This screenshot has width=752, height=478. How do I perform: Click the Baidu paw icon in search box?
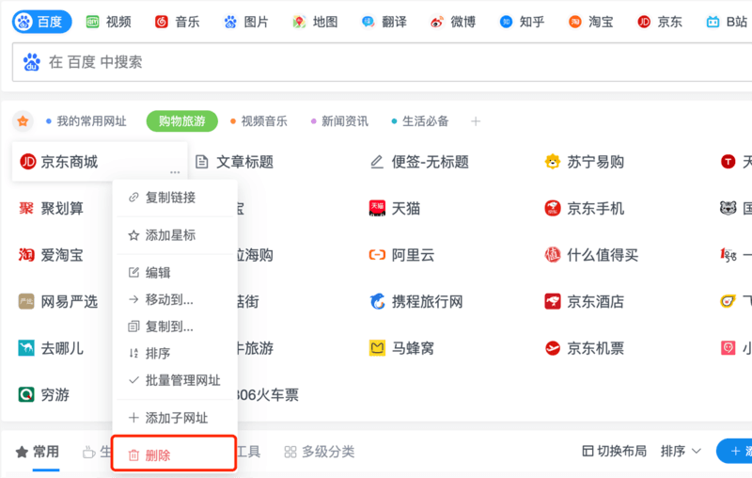pos(32,62)
